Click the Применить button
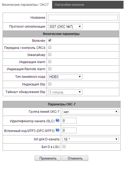Viewport: 124px width, 169px height. click(x=48, y=158)
